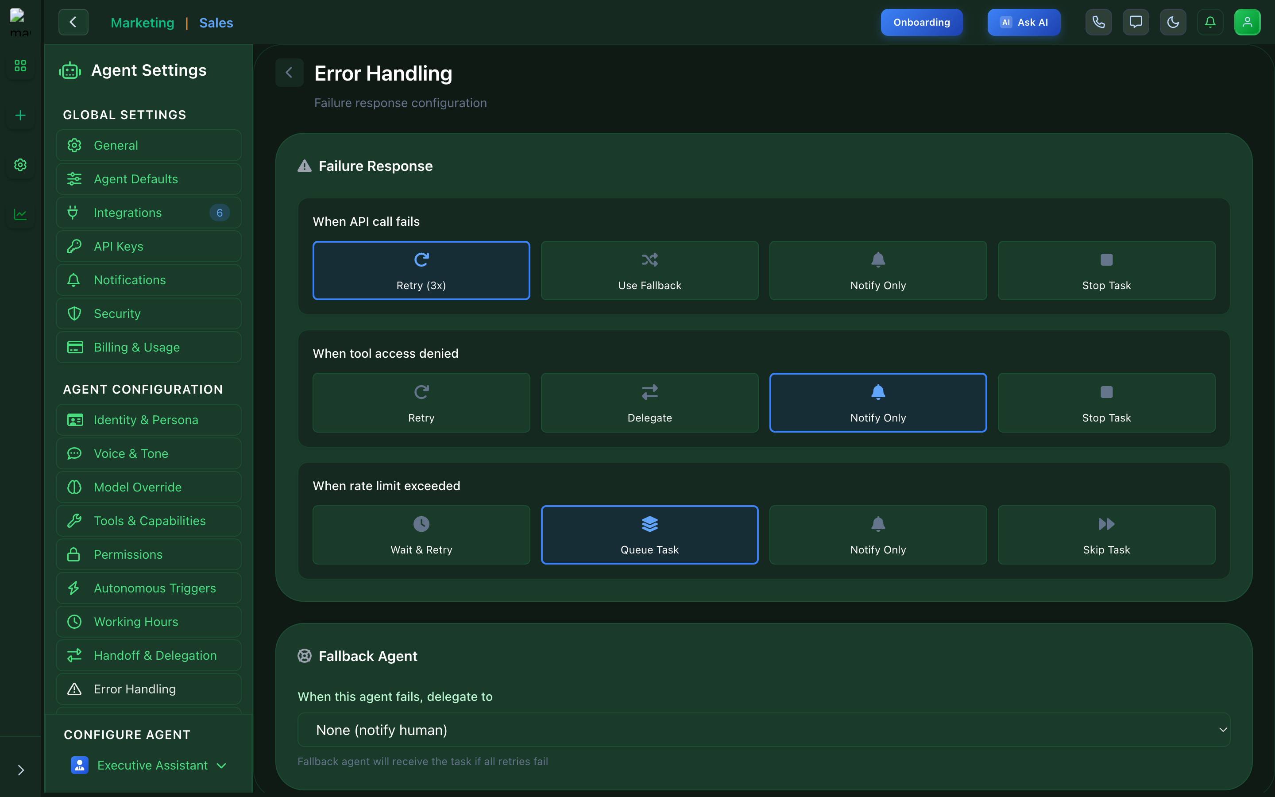Click the Security shield icon
The width and height of the screenshot is (1275, 797).
(x=74, y=313)
